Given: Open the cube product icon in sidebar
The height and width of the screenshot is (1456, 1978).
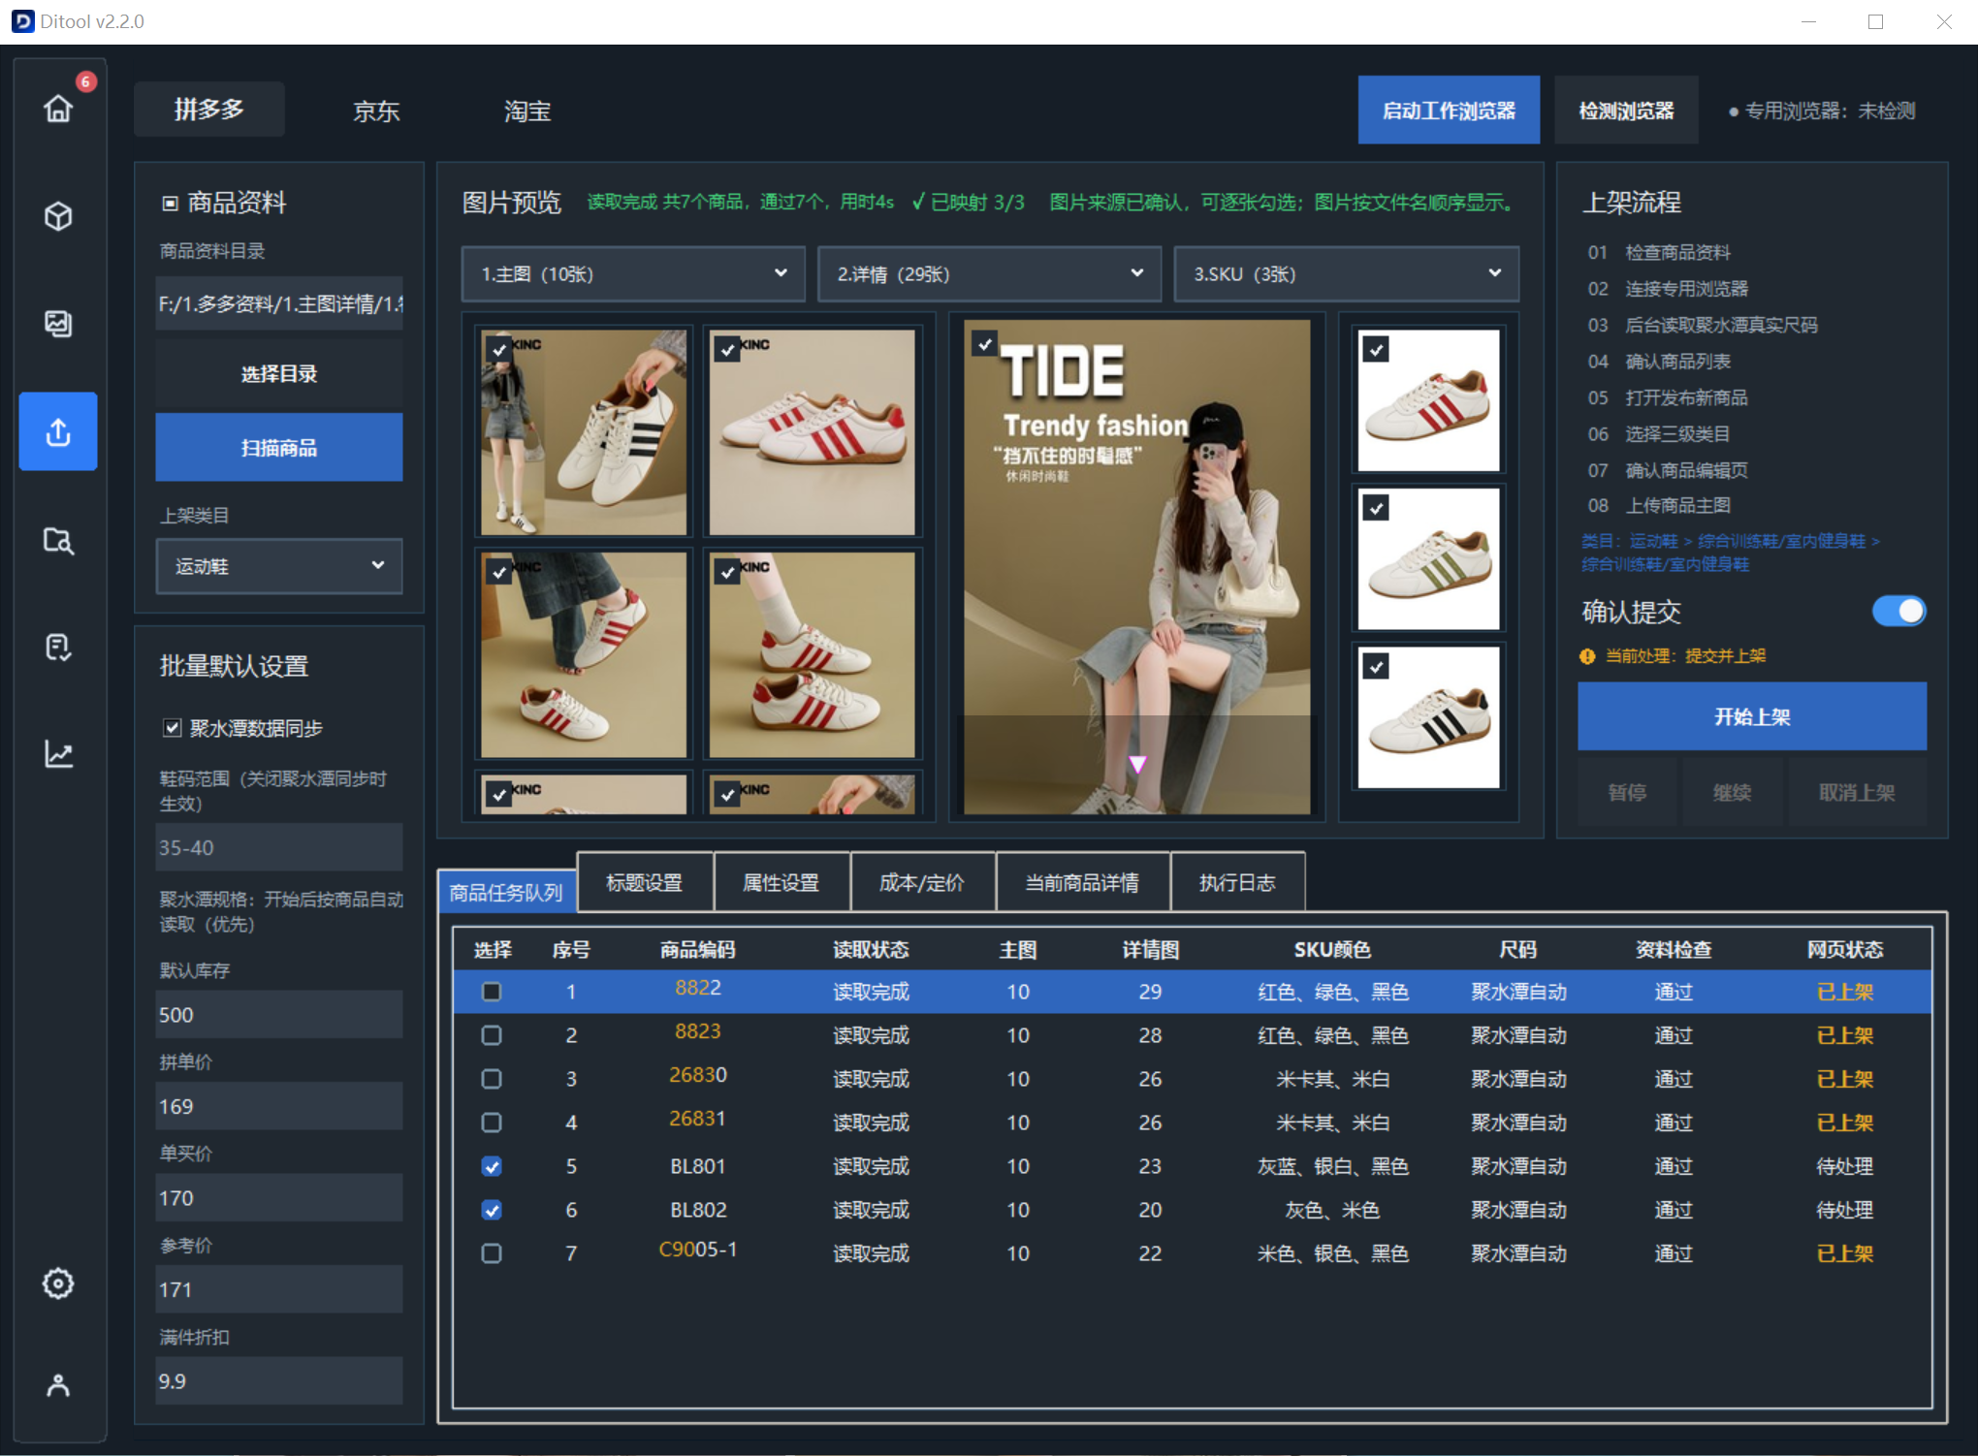Looking at the screenshot, I should click(x=58, y=216).
